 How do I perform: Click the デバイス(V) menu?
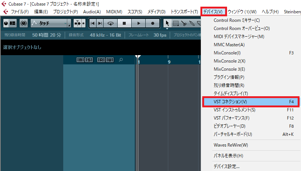click(213, 12)
